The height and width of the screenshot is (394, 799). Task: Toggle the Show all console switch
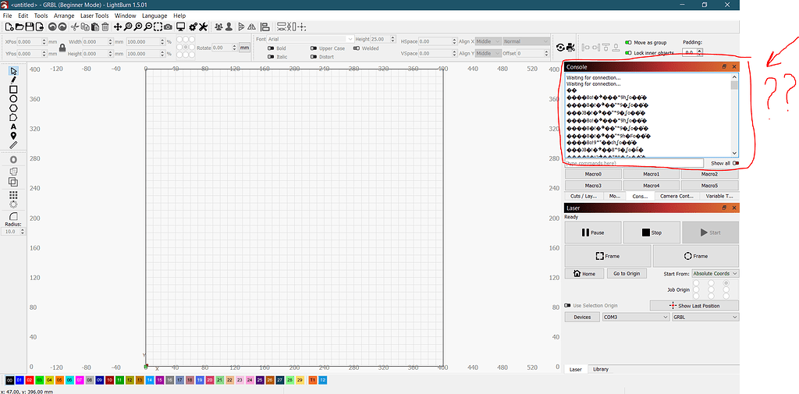click(736, 163)
